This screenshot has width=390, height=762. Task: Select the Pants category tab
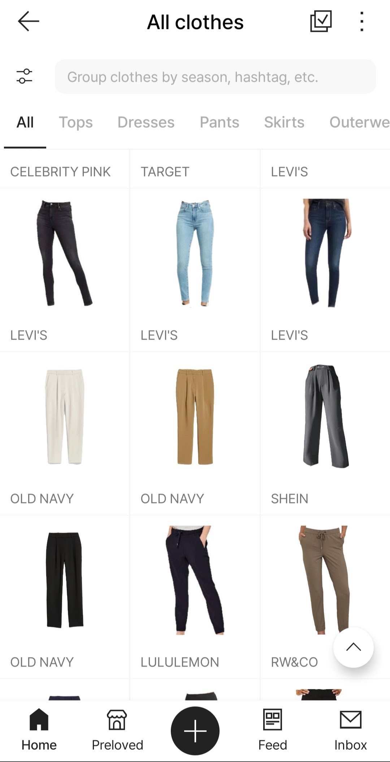[220, 122]
